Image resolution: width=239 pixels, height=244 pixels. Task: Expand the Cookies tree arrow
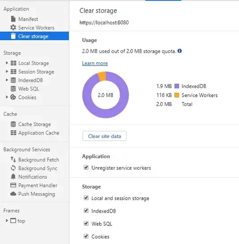point(7,97)
